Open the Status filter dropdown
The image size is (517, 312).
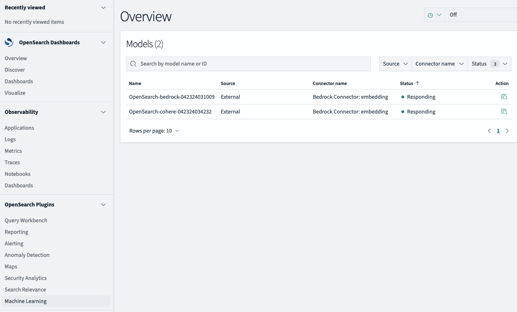pyautogui.click(x=489, y=64)
